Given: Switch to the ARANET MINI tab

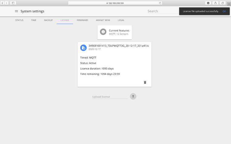Looking at the screenshot, I should coord(103,20).
